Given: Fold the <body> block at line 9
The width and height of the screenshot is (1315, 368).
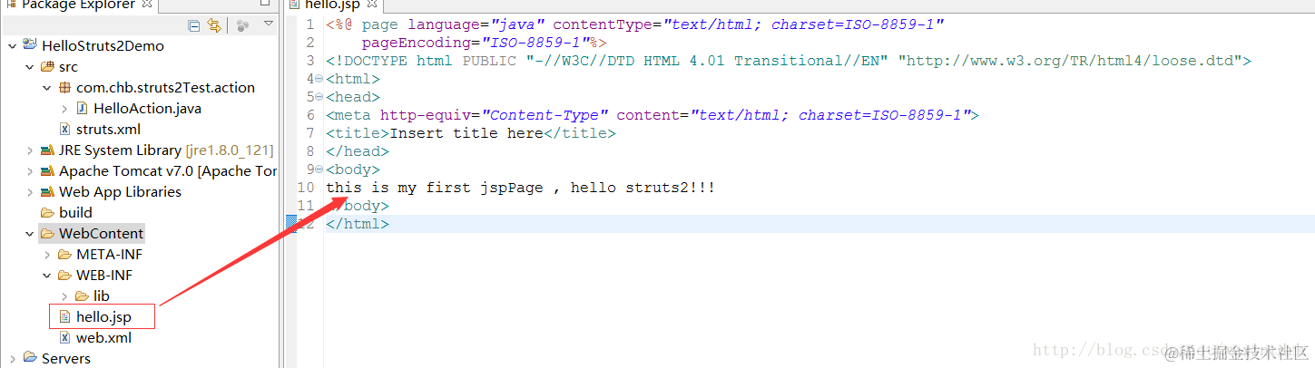Looking at the screenshot, I should [318, 169].
